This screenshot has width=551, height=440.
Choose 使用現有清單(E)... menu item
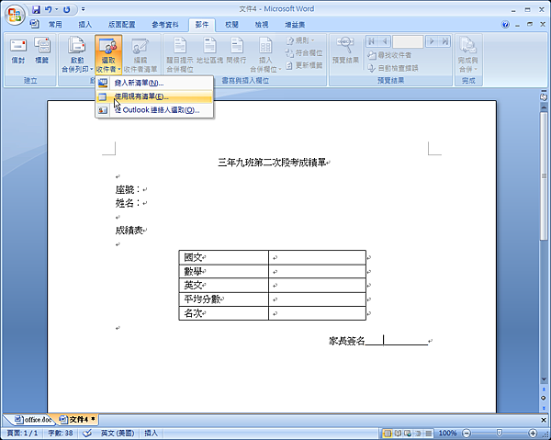click(x=154, y=96)
